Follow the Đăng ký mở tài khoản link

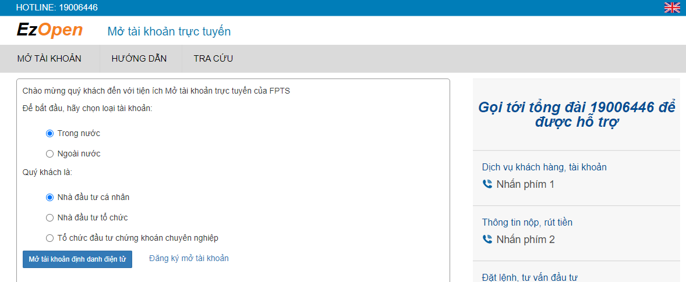point(189,258)
